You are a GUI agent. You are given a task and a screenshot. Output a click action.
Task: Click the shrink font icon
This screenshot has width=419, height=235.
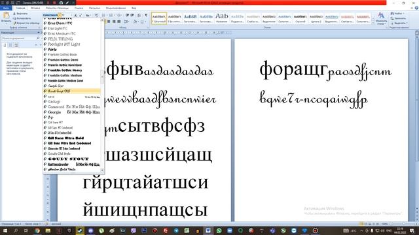coord(81,15)
